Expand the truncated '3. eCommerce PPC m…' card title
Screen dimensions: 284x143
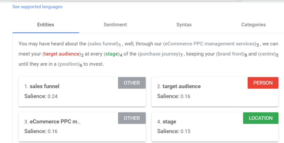point(53,122)
